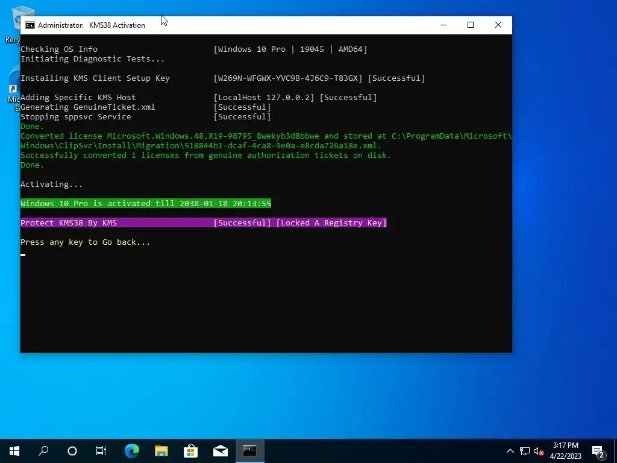Click "[Locked A Registry Key]" text

(x=331, y=223)
